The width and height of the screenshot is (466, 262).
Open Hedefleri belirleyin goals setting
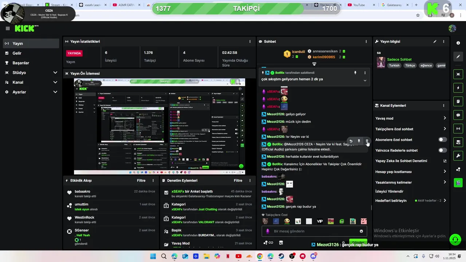tap(411, 201)
